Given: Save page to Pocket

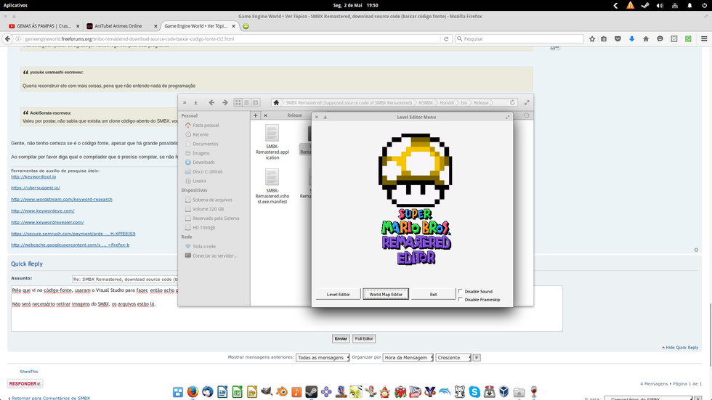Looking at the screenshot, I should point(618,39).
